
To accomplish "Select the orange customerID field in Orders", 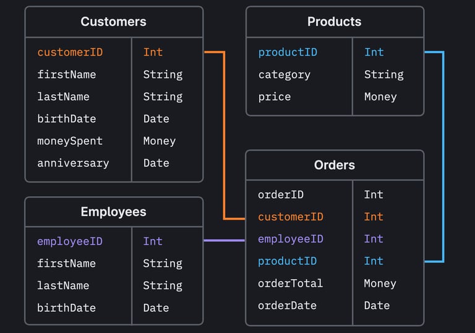I will (291, 217).
